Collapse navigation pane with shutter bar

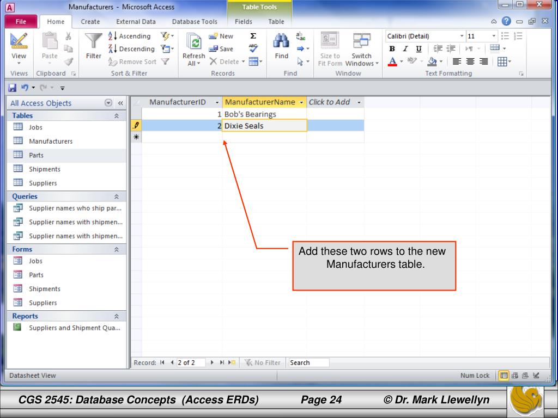coord(120,103)
